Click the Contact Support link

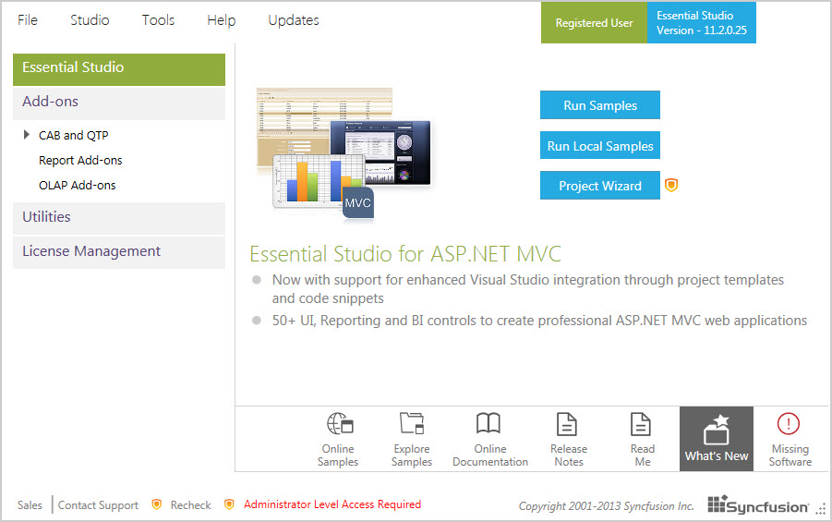tap(98, 505)
